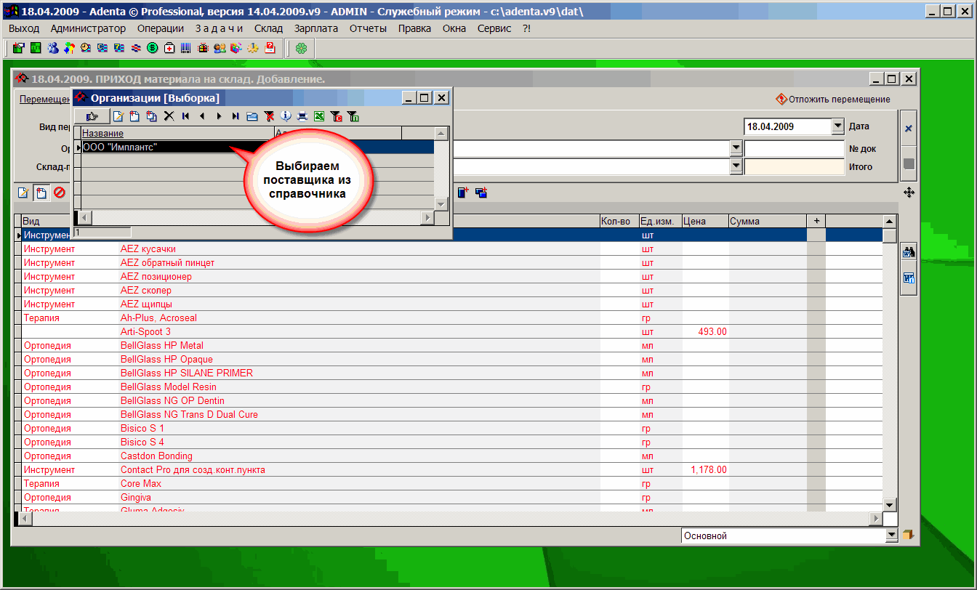The width and height of the screenshot is (977, 590).
Task: Open the date dropdown showing 18.04.2009
Action: tap(837, 126)
